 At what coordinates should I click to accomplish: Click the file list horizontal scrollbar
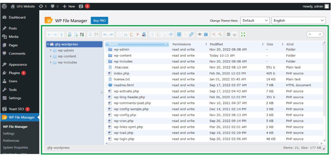pyautogui.click(x=213, y=143)
